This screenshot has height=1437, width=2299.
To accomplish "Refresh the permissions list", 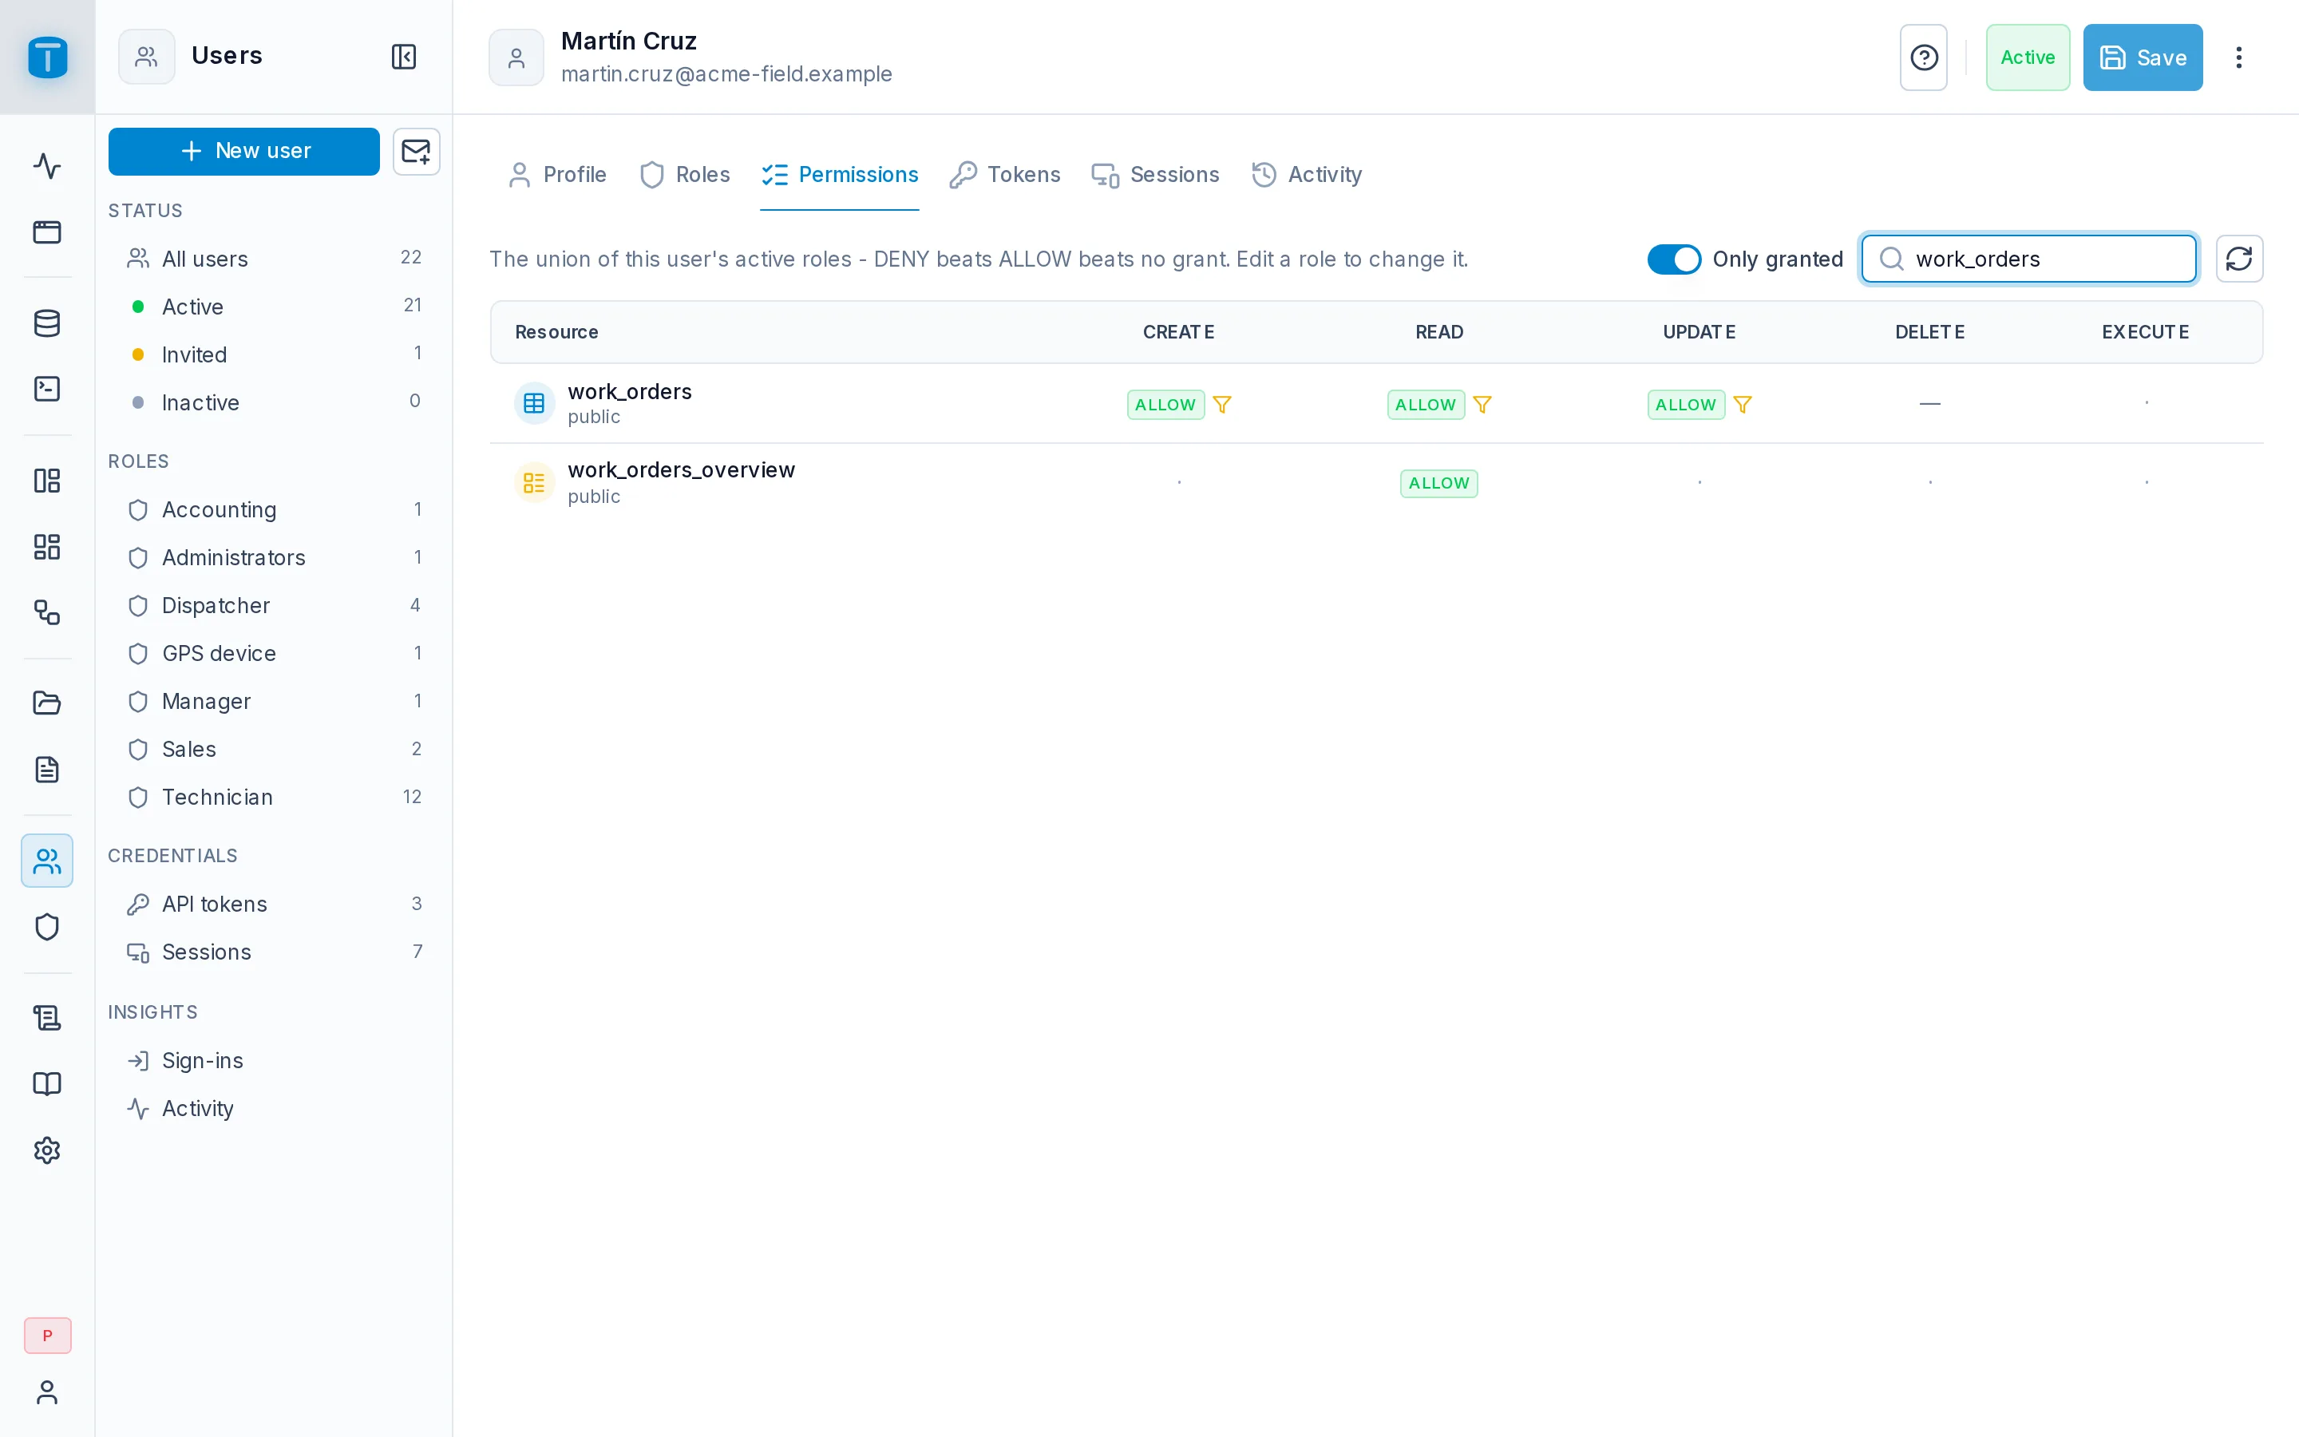I will pos(2239,259).
